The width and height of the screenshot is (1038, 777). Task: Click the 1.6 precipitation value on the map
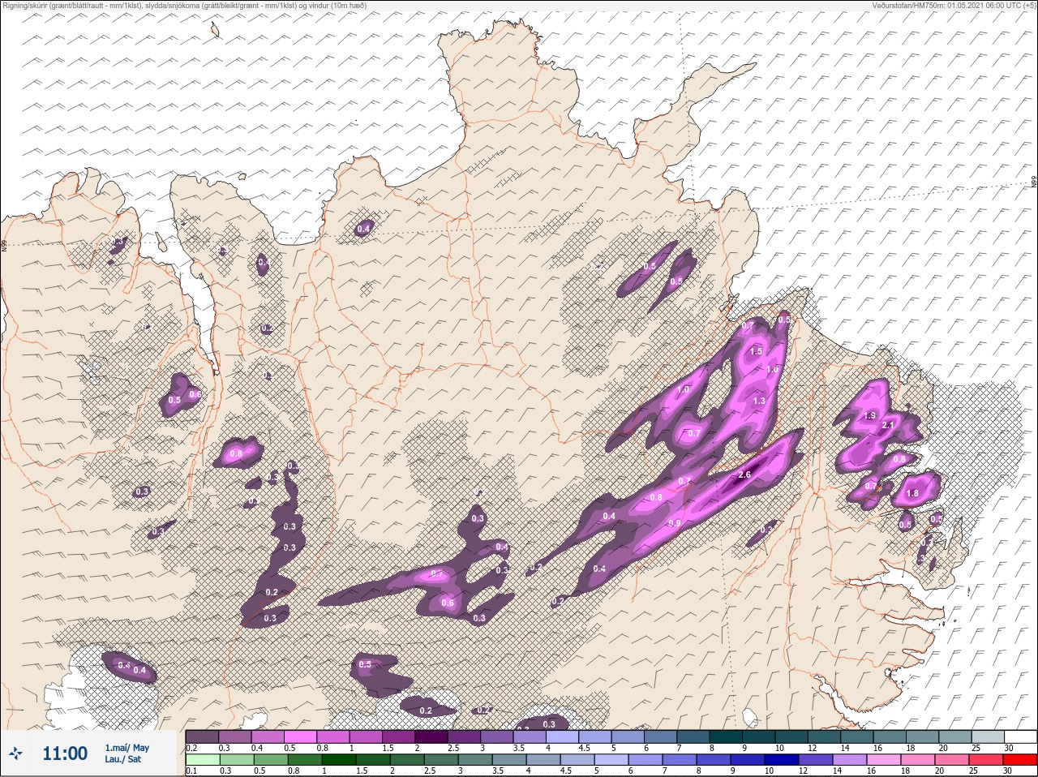click(x=772, y=369)
